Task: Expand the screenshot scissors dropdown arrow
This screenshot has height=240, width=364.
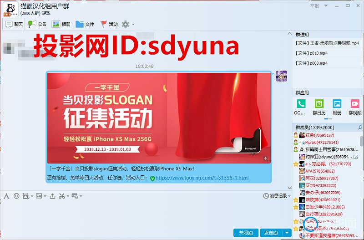Action: pos(68,196)
